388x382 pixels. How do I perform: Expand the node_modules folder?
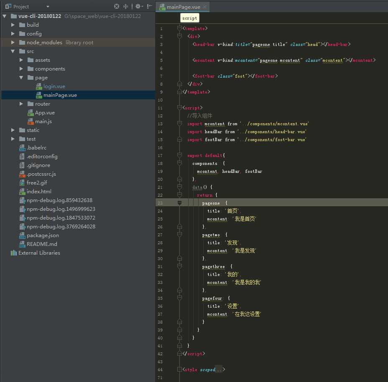(13, 43)
